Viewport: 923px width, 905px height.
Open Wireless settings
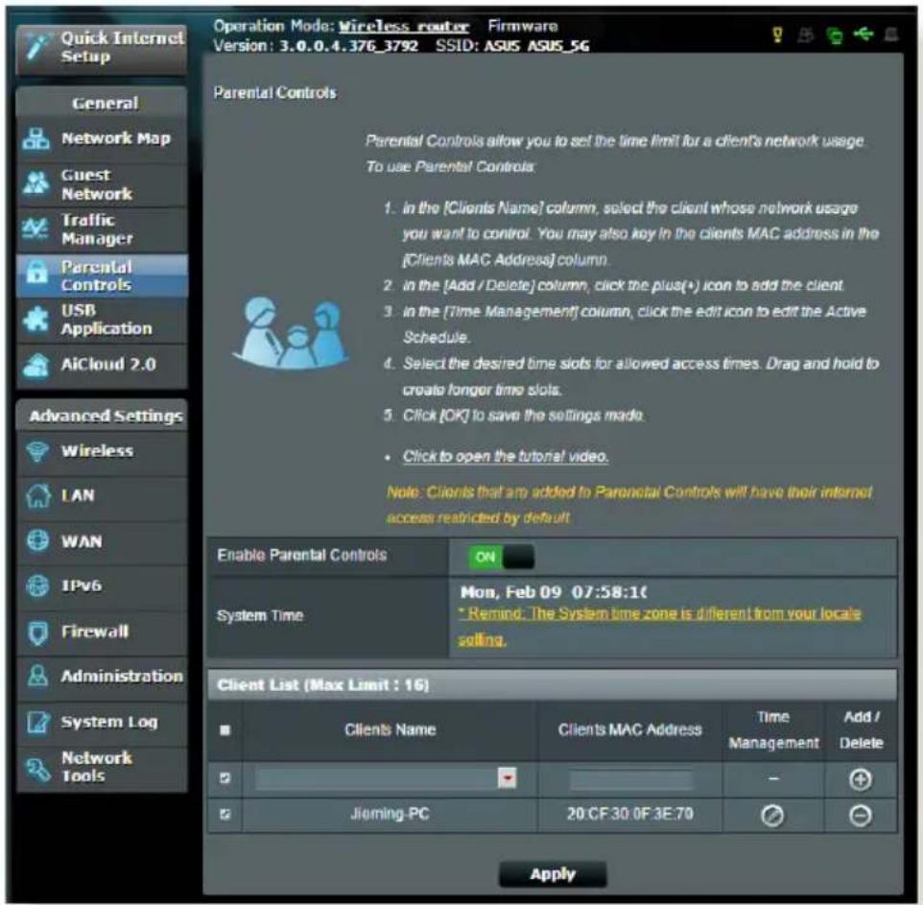(102, 452)
